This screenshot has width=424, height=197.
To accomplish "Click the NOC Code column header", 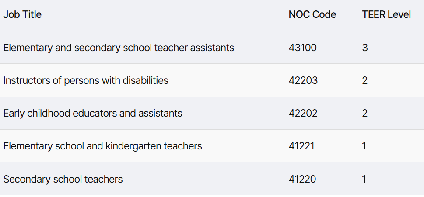I will [x=312, y=14].
